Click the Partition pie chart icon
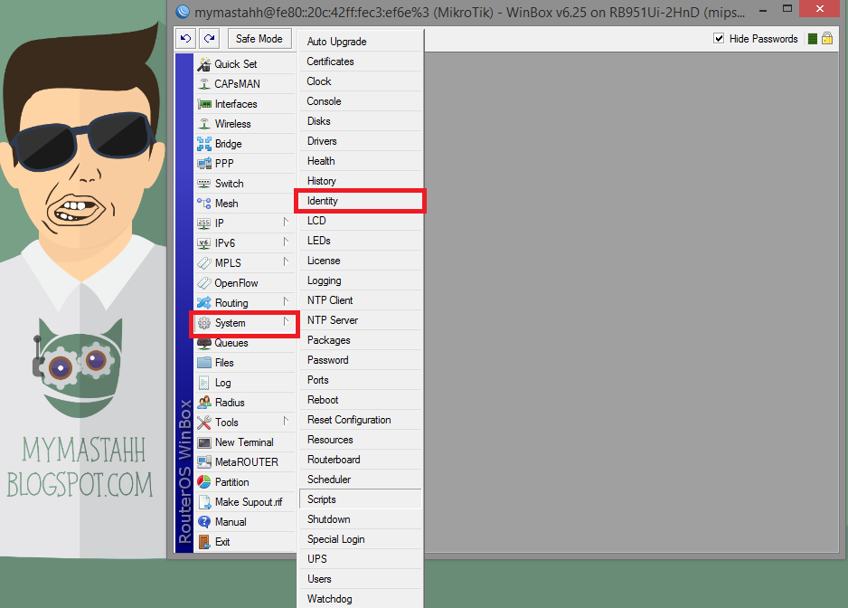 [x=204, y=482]
